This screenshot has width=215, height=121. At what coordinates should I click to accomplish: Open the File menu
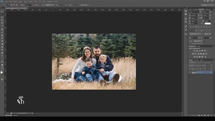(x=6, y=1)
